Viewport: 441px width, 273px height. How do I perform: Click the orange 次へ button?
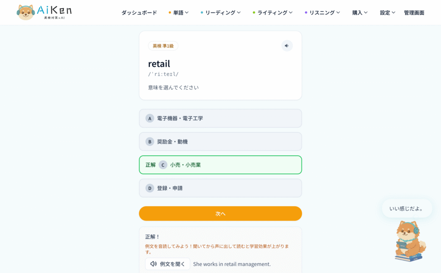220,213
